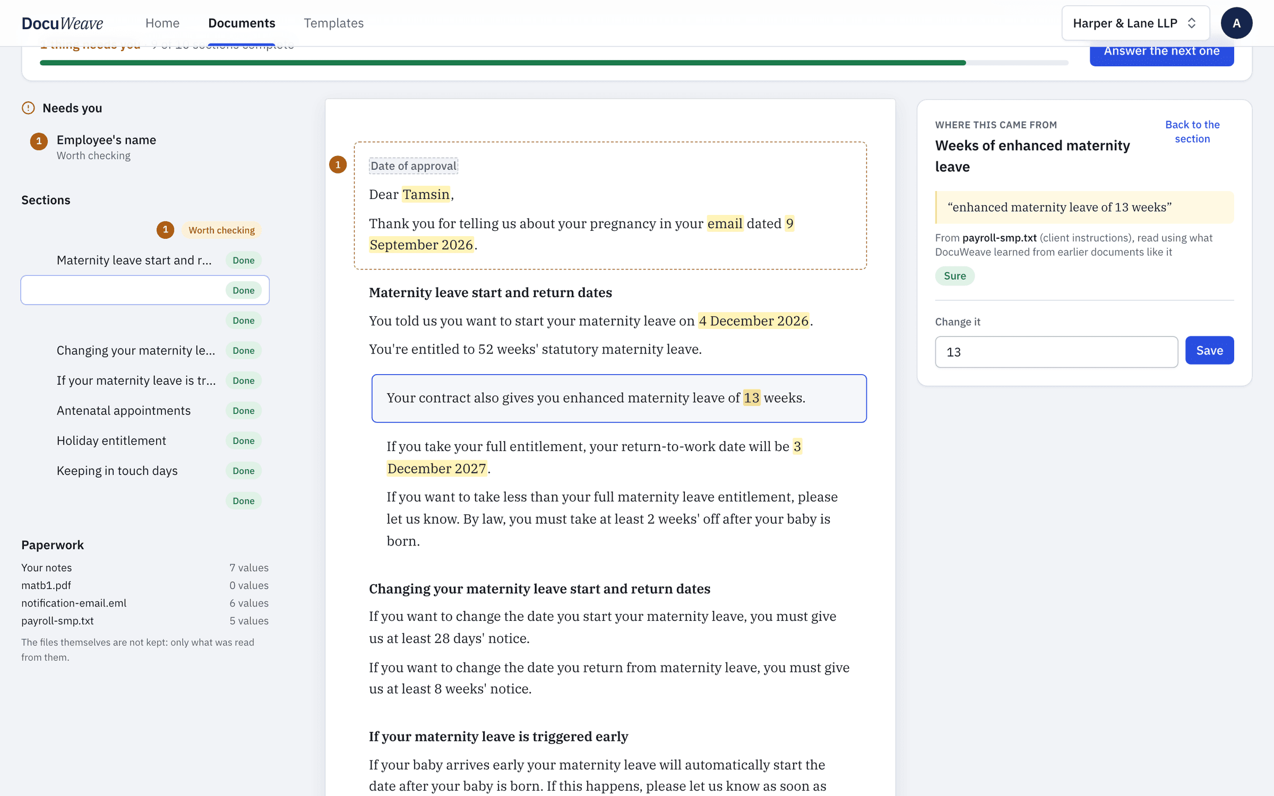Click the selected highlighted section row

[145, 290]
